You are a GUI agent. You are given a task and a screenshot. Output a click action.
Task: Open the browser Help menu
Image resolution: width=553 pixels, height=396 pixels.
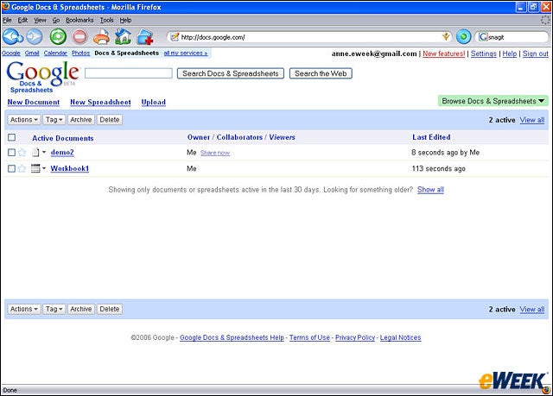click(125, 20)
